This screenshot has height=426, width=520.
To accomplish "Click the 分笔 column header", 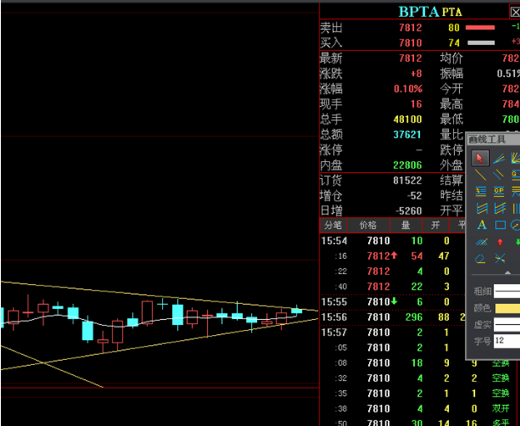I will (333, 226).
